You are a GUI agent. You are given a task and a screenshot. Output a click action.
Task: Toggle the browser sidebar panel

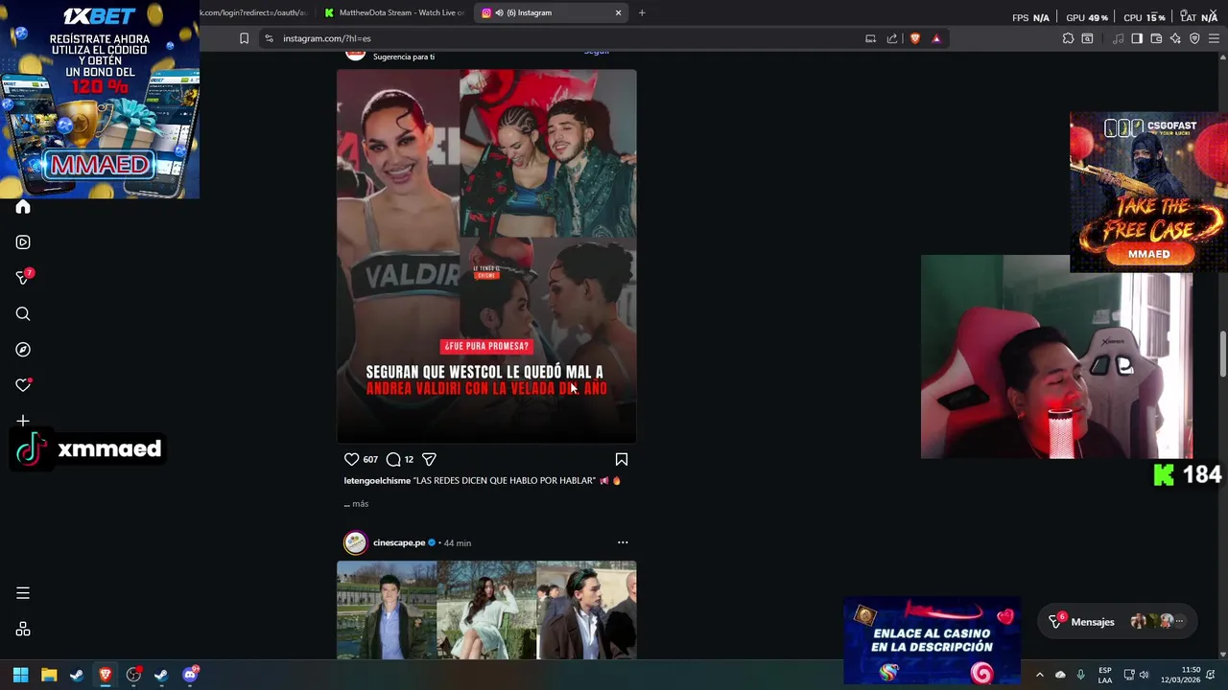[1137, 38]
